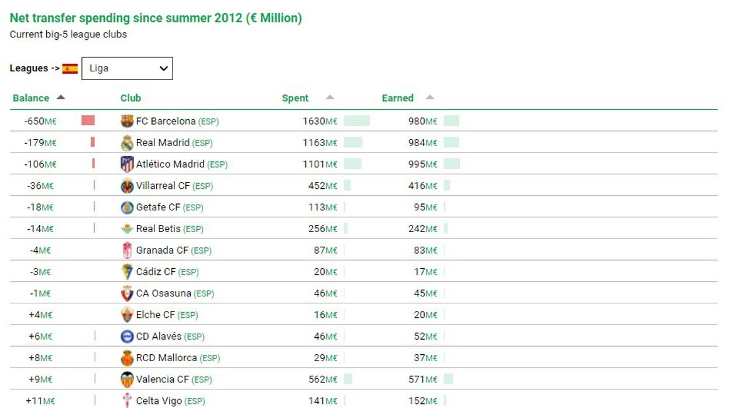This screenshot has height=408, width=730.
Task: Click FC Barcelona's red balance bar
Action: [x=88, y=121]
